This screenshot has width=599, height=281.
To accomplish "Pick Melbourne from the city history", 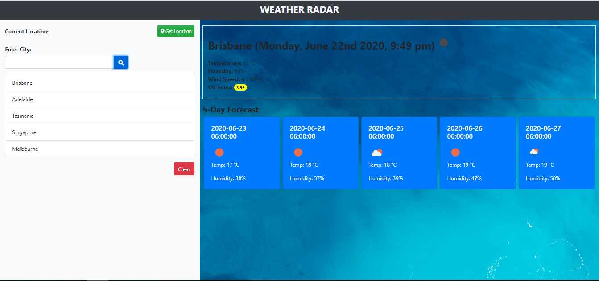I will click(99, 149).
